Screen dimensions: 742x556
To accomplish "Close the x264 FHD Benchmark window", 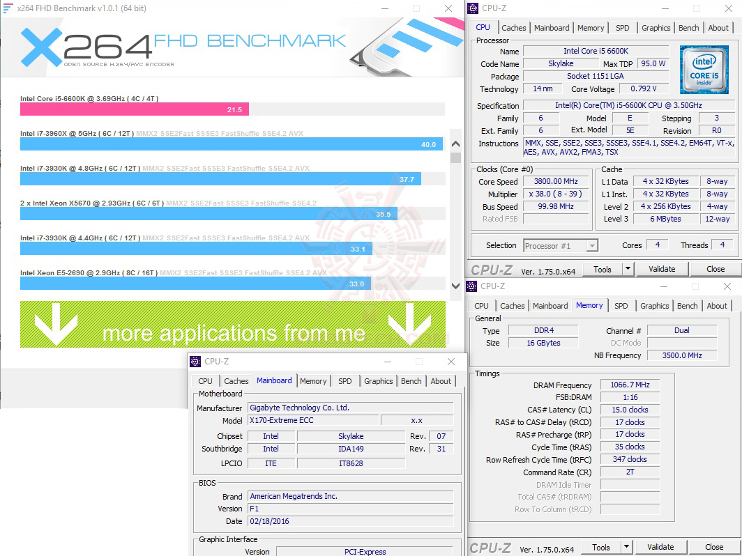I will [448, 8].
